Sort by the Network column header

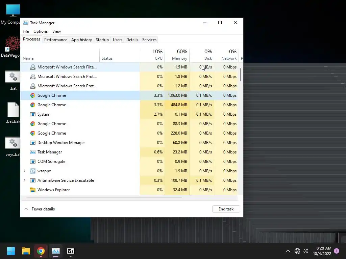pyautogui.click(x=227, y=55)
